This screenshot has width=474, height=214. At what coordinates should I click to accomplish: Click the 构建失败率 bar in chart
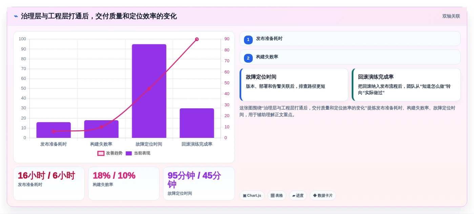[101, 129]
